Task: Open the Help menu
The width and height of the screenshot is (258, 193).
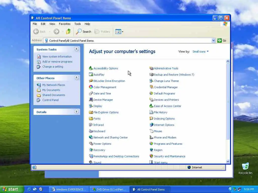Action: coord(87,24)
